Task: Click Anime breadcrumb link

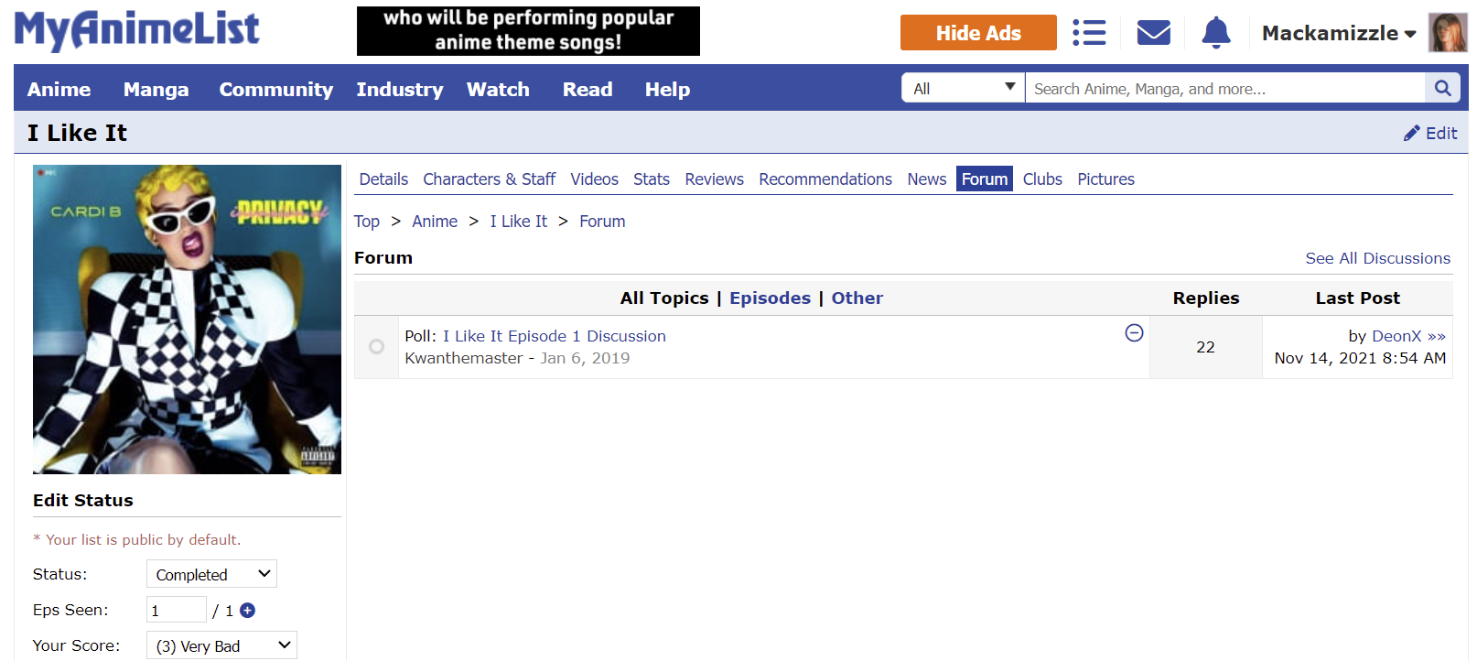Action: (x=435, y=222)
